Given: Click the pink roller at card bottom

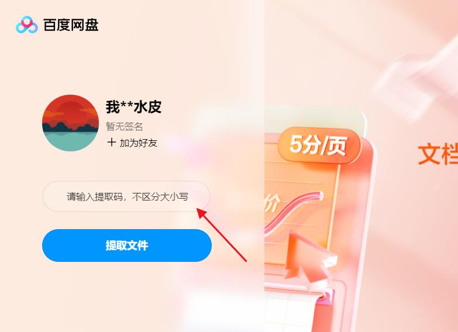Looking at the screenshot, I should click(326, 296).
